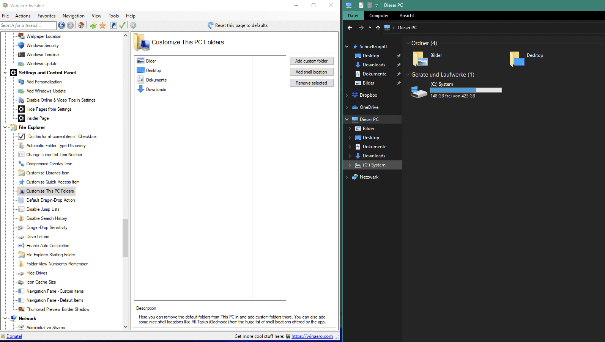Click the tree scrollbar thumb in Winaero
Screen dimensions: 605x342
click(125, 238)
